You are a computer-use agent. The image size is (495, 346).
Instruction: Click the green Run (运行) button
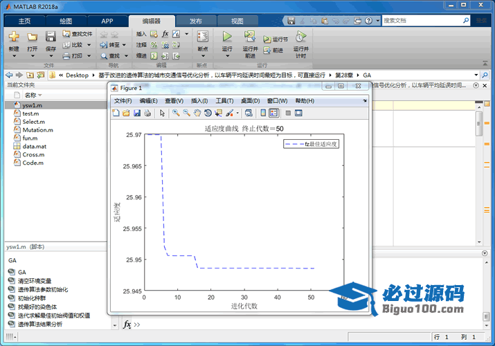(x=227, y=37)
